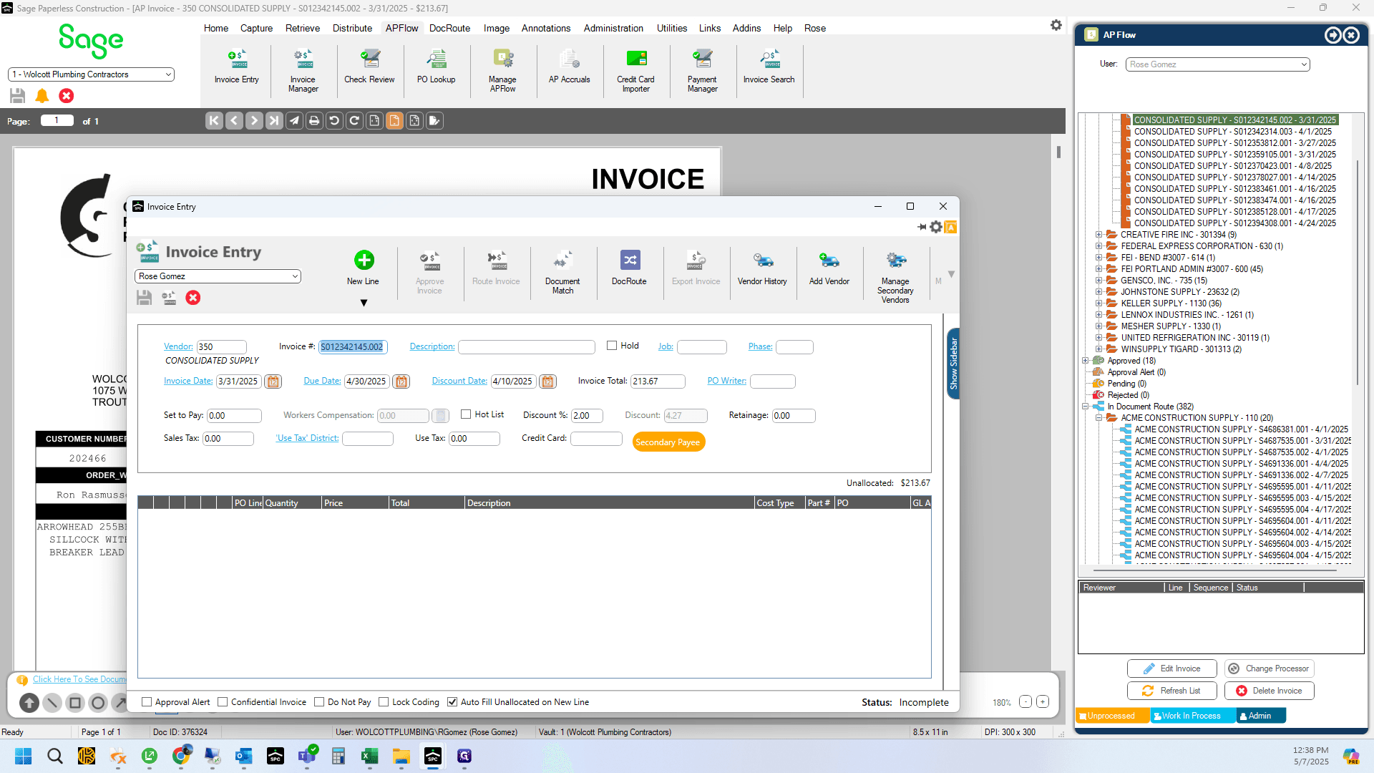Enable Confidential Invoice checkbox

(223, 702)
